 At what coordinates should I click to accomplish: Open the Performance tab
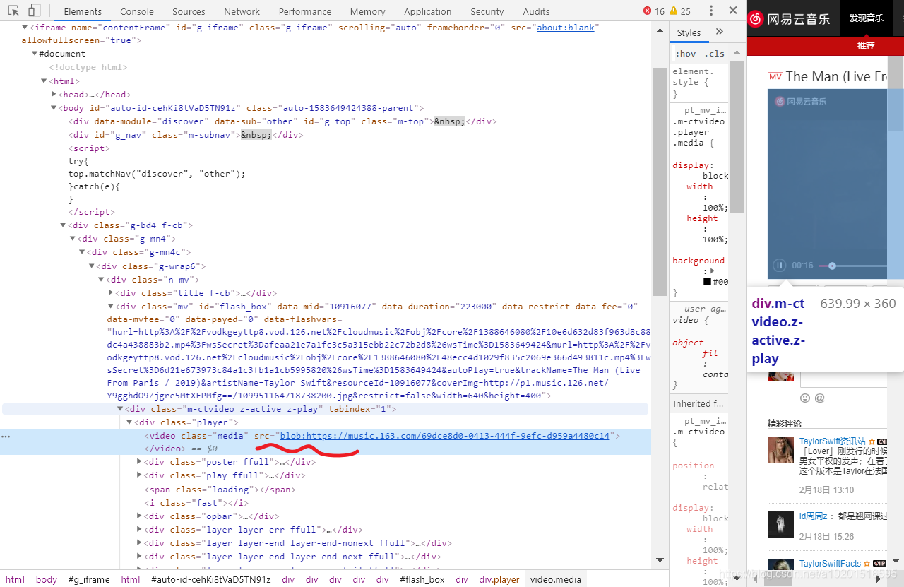tap(305, 11)
